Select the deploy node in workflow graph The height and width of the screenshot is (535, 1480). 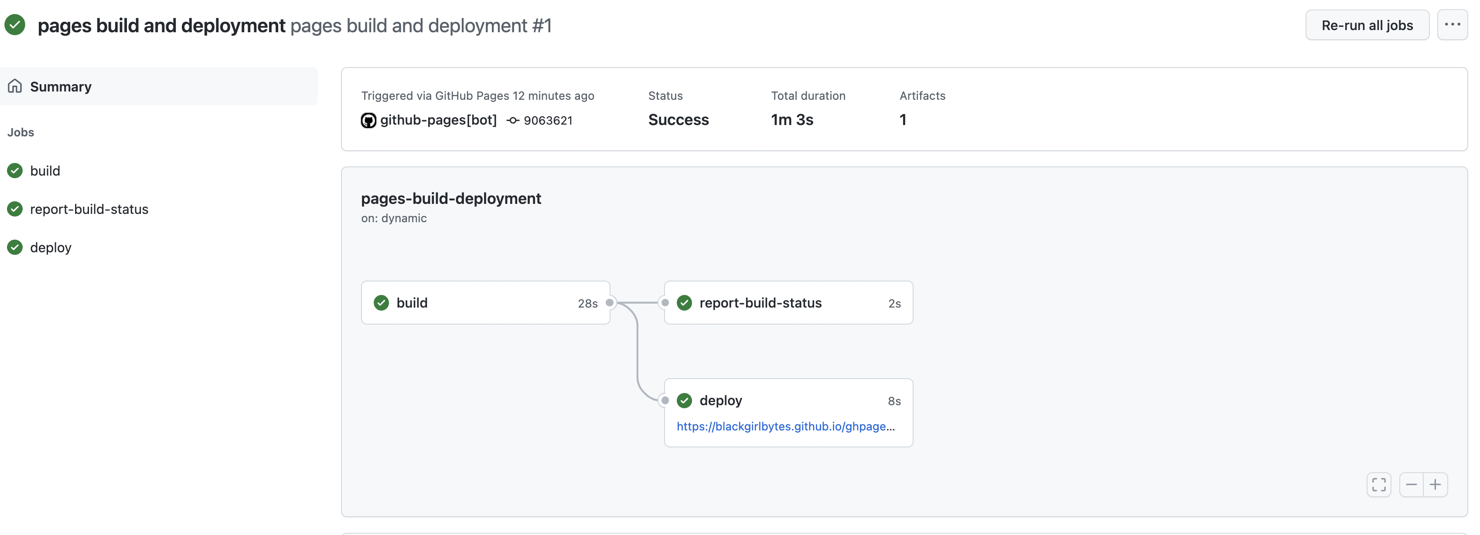[788, 412]
